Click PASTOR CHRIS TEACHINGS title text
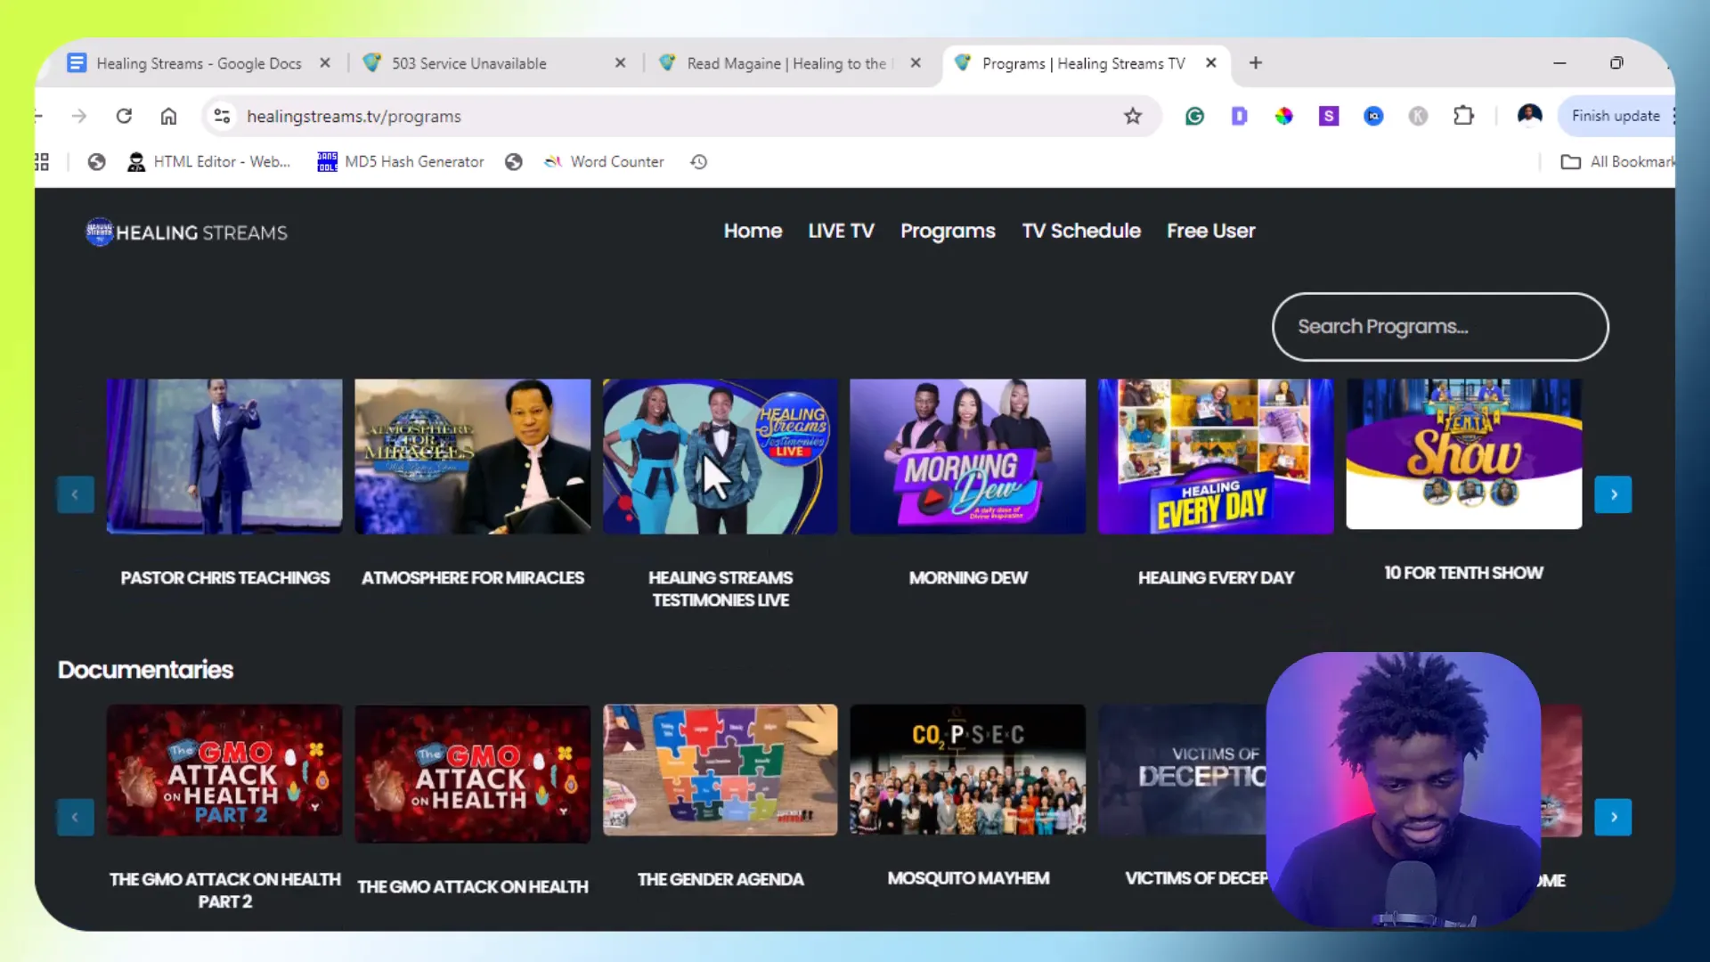The height and width of the screenshot is (962, 1710). (x=225, y=578)
